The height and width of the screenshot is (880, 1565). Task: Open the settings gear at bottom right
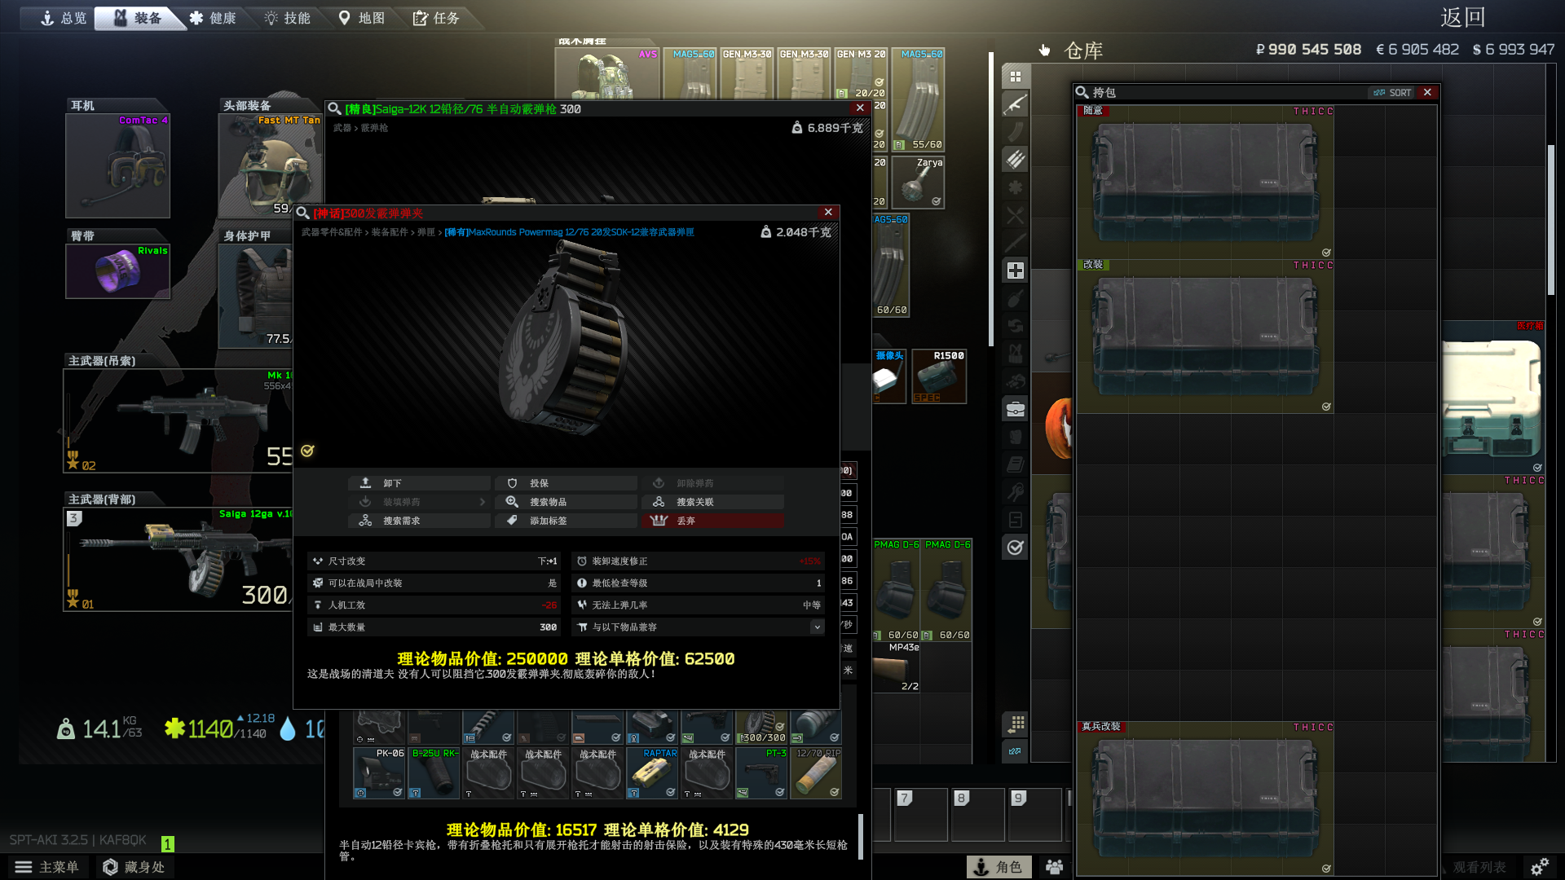click(x=1540, y=867)
